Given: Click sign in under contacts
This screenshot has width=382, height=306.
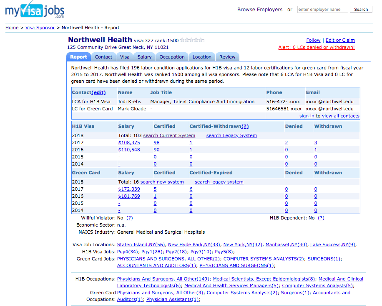Looking at the screenshot, I should [307, 116].
